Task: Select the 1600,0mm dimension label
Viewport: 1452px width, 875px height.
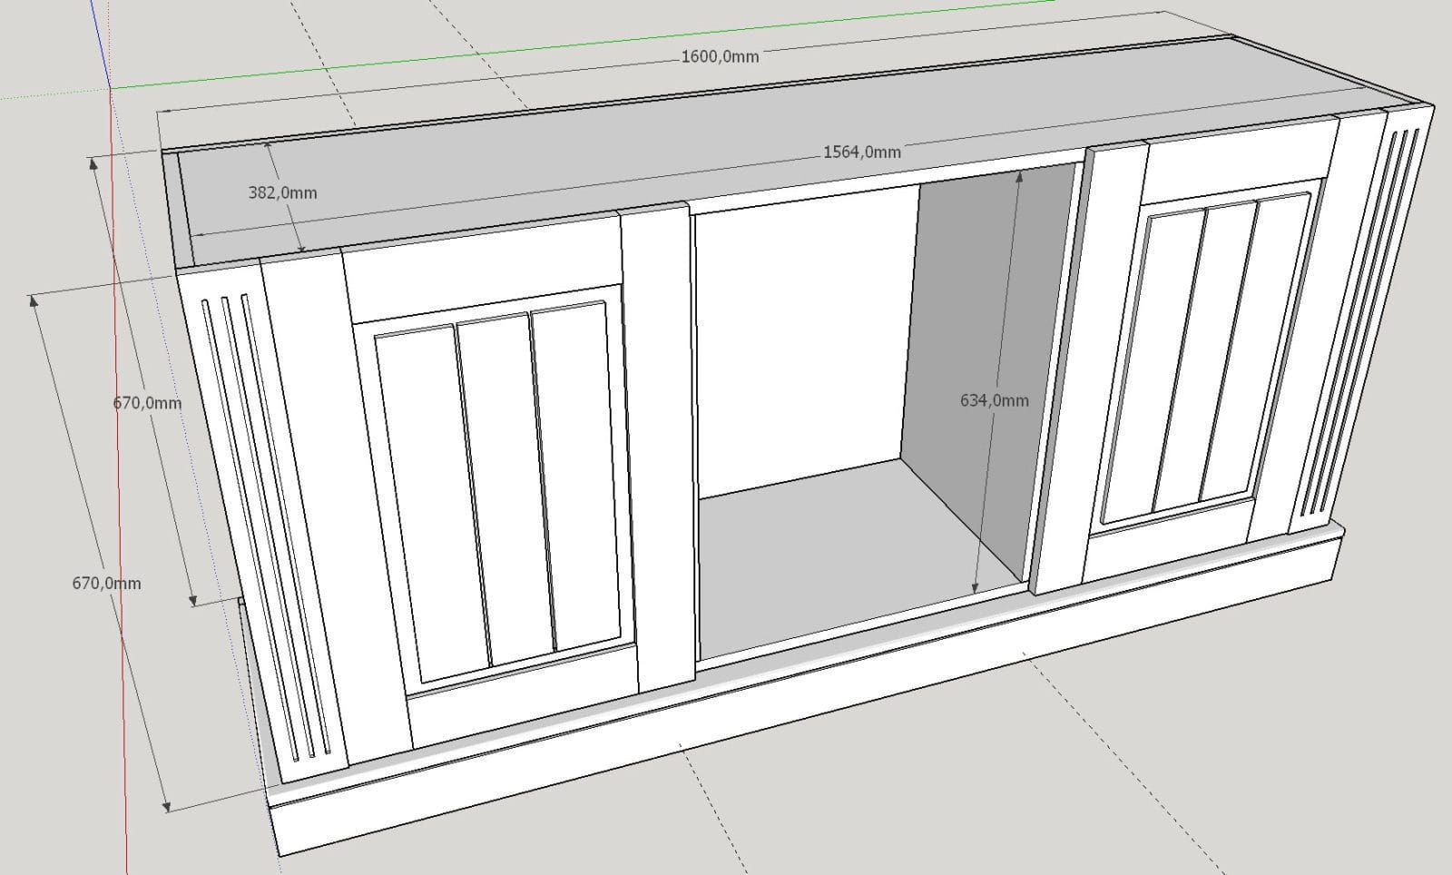Action: coord(720,56)
